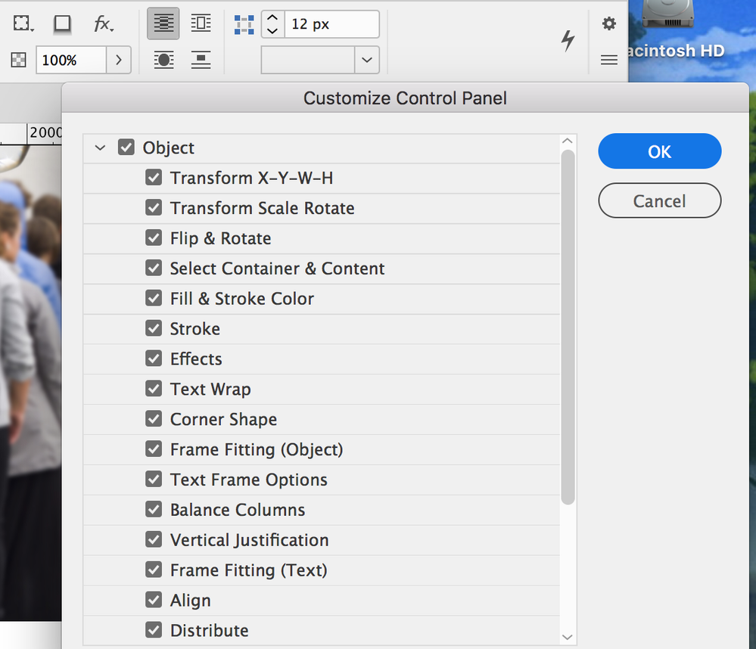This screenshot has width=756, height=649.
Task: Select the no text wrap icon
Action: coord(163,24)
